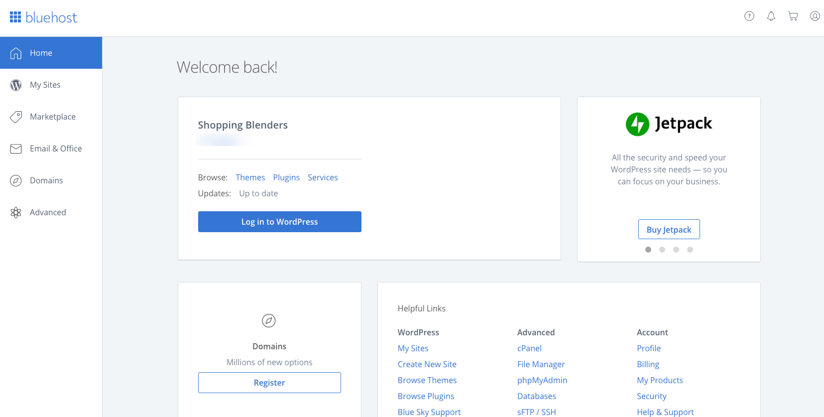This screenshot has width=824, height=417.
Task: Open the help question mark icon
Action: 749,16
